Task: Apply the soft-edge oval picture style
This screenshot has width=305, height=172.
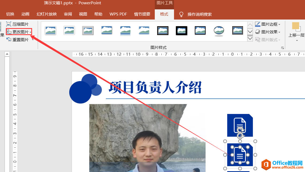Action: (219, 30)
